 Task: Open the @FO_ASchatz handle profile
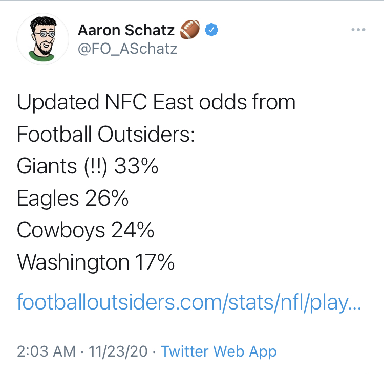127,49
